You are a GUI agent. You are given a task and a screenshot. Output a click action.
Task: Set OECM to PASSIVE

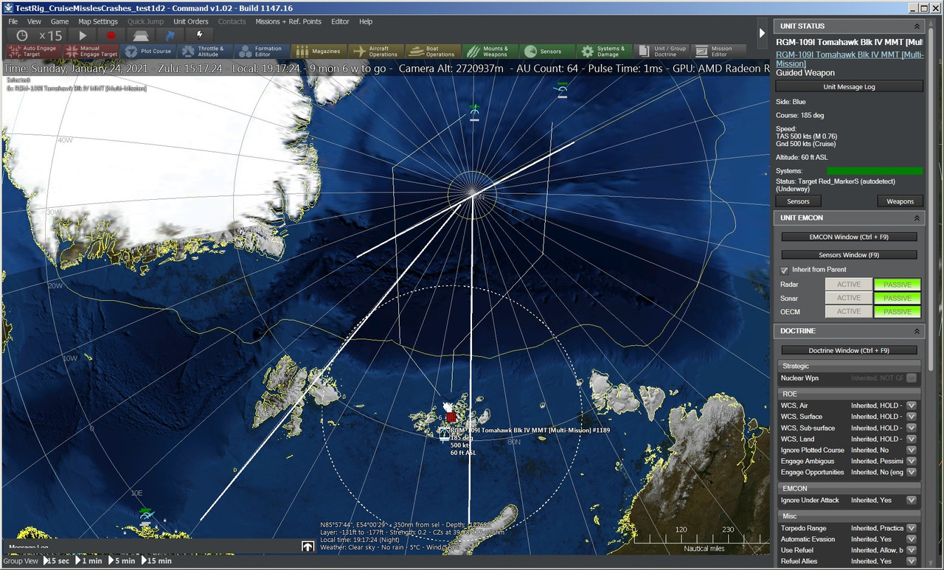(898, 311)
